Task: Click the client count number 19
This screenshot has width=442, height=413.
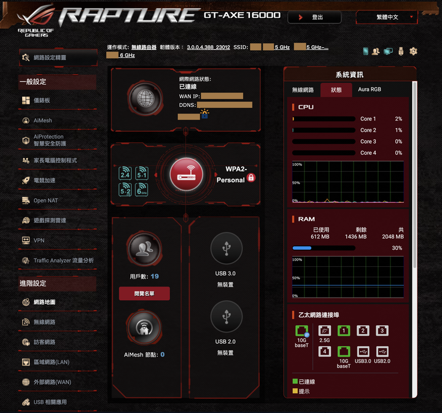Action: [155, 276]
